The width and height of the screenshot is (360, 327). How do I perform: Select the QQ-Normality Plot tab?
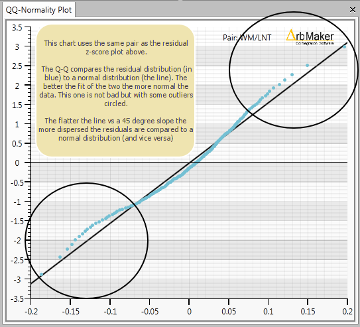click(x=38, y=10)
